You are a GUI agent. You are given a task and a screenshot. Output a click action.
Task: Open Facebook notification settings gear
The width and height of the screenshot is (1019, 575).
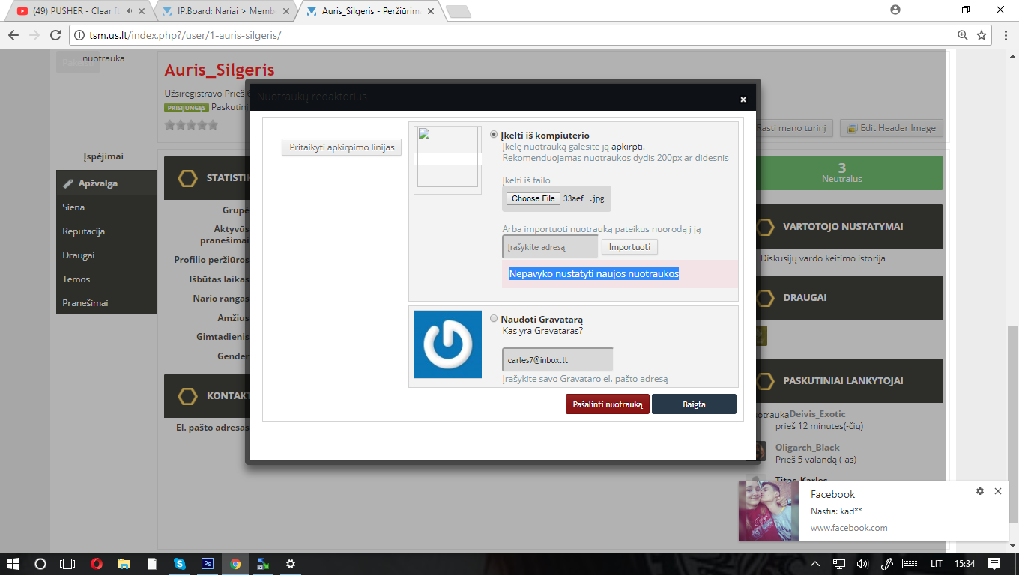(980, 491)
